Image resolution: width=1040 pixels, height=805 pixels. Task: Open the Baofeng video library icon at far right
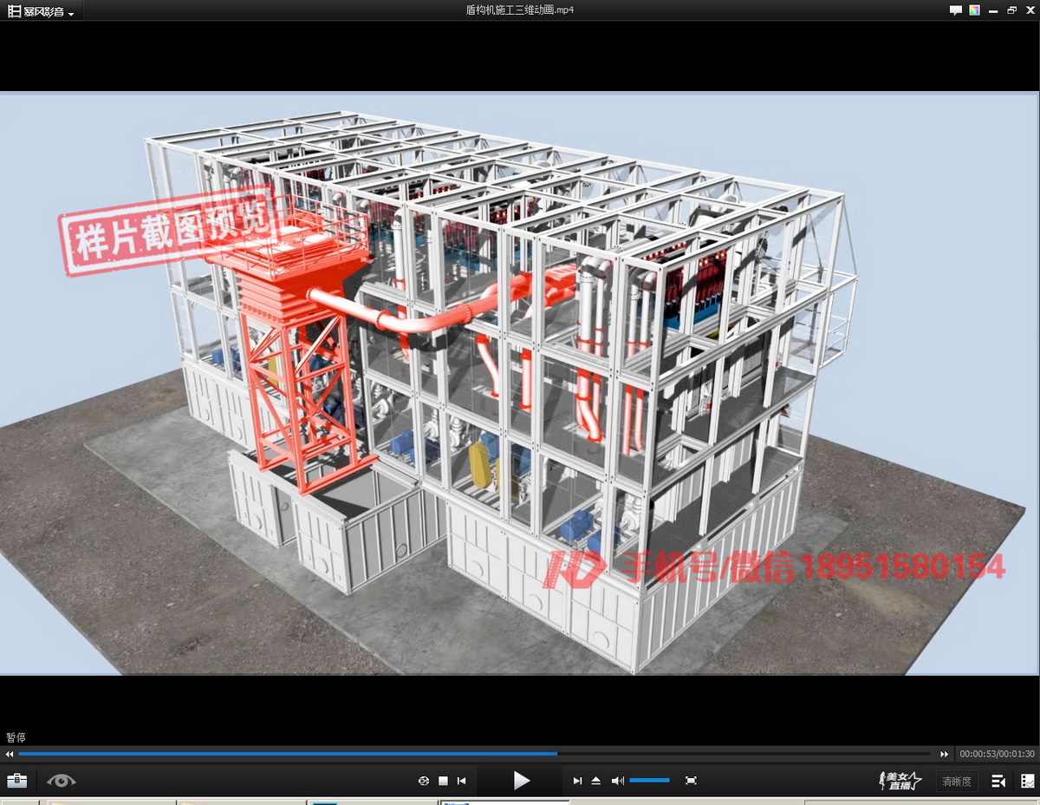[x=1027, y=781]
